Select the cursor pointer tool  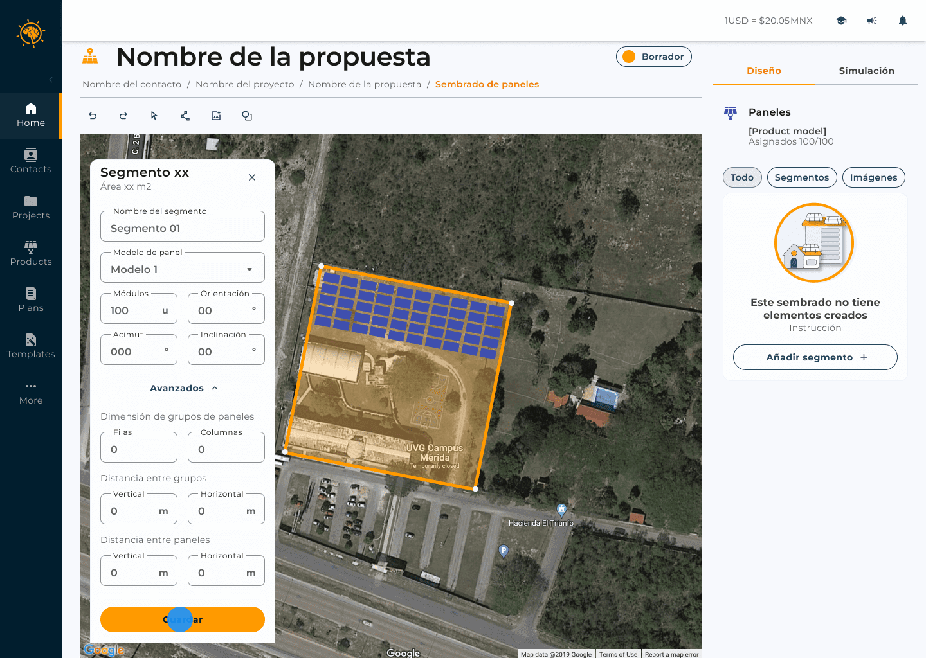(x=154, y=116)
